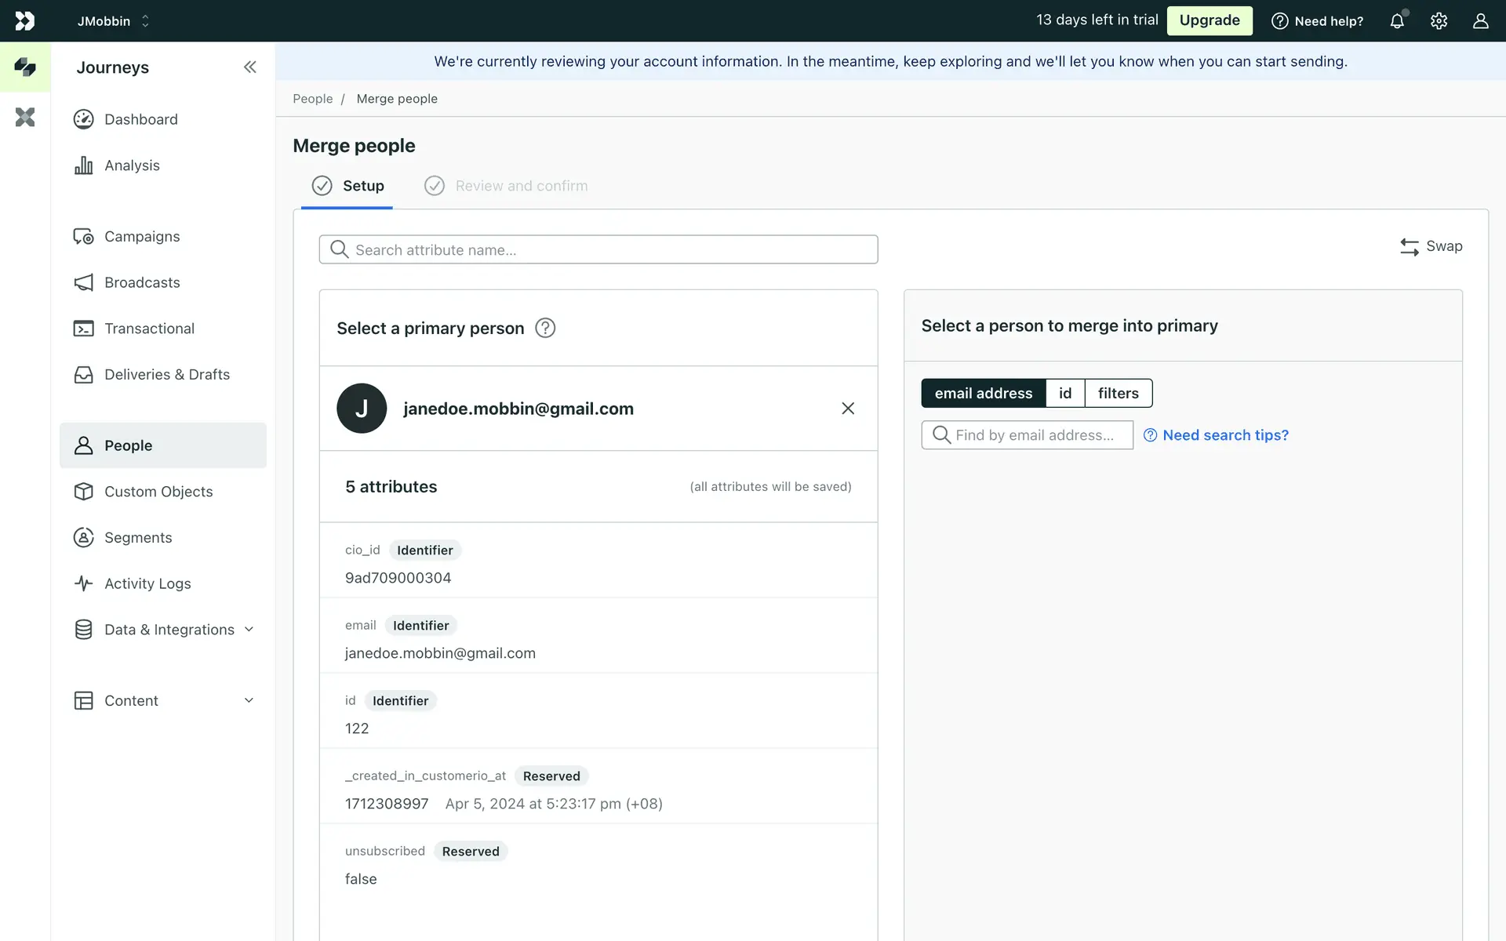The width and height of the screenshot is (1506, 941).
Task: Click the primary person help icon
Action: (545, 328)
